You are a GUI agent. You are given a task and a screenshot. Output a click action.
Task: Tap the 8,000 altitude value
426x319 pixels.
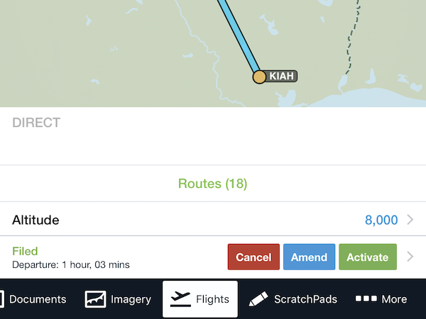(x=381, y=220)
